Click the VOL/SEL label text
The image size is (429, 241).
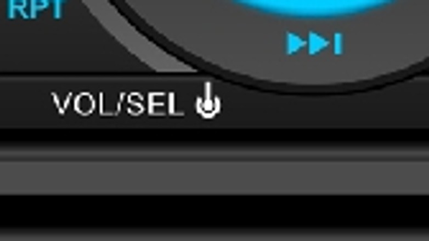pyautogui.click(x=117, y=104)
